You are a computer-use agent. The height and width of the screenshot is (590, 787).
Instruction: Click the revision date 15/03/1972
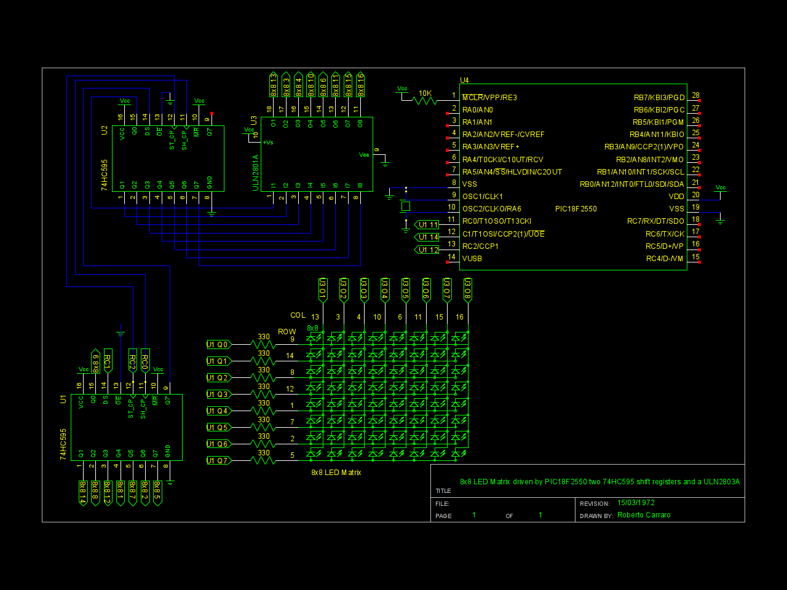point(636,503)
